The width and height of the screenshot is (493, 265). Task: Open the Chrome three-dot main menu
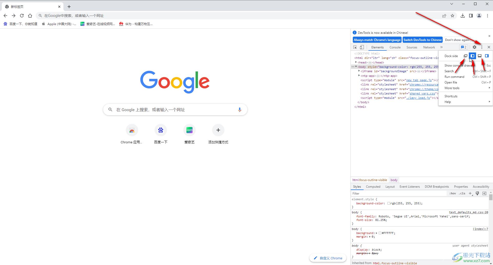point(488,16)
